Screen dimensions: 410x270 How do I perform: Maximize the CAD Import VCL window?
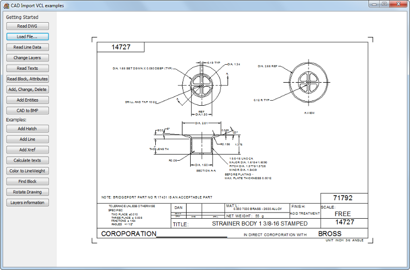pyautogui.click(x=384, y=4)
